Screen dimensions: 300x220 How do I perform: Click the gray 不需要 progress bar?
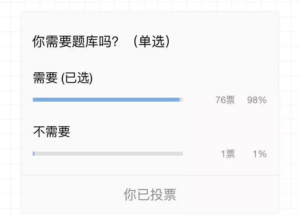tap(108, 154)
